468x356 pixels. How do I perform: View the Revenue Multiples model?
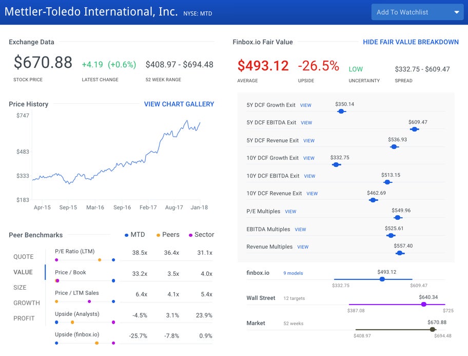303,247
